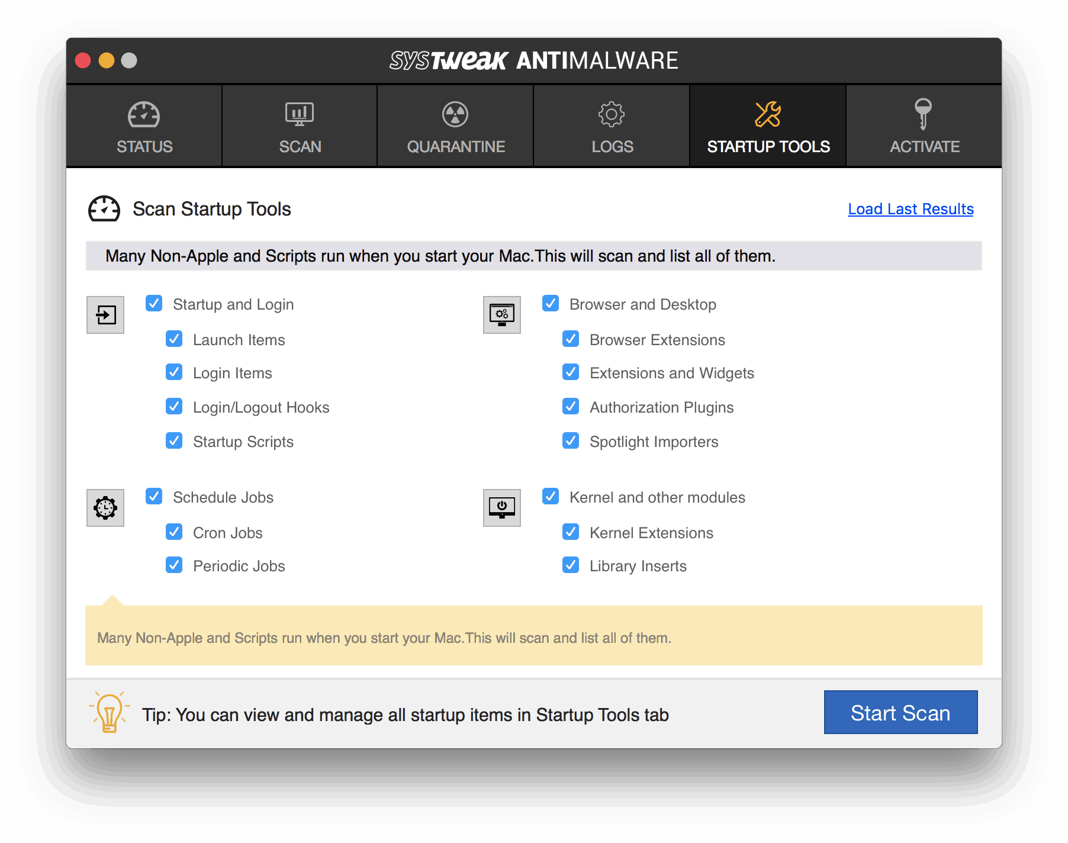Toggle the Login Items checkbox
1068x843 pixels.
pos(174,372)
